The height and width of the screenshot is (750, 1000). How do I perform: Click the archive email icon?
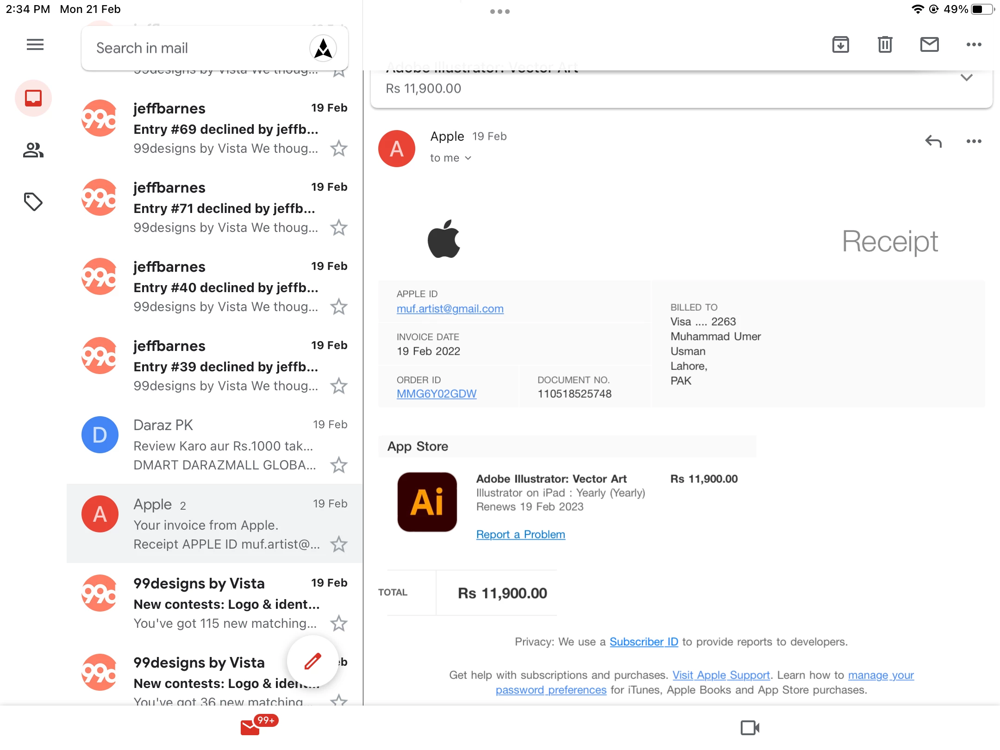coord(840,45)
